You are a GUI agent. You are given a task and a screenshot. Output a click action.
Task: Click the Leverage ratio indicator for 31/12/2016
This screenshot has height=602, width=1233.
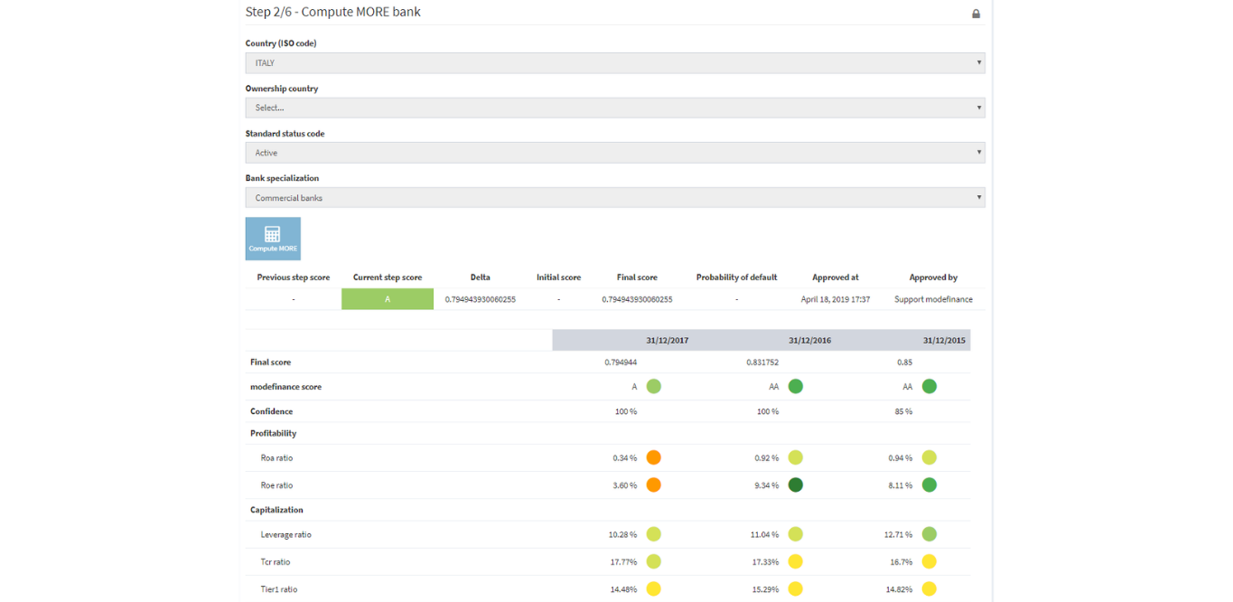point(796,534)
